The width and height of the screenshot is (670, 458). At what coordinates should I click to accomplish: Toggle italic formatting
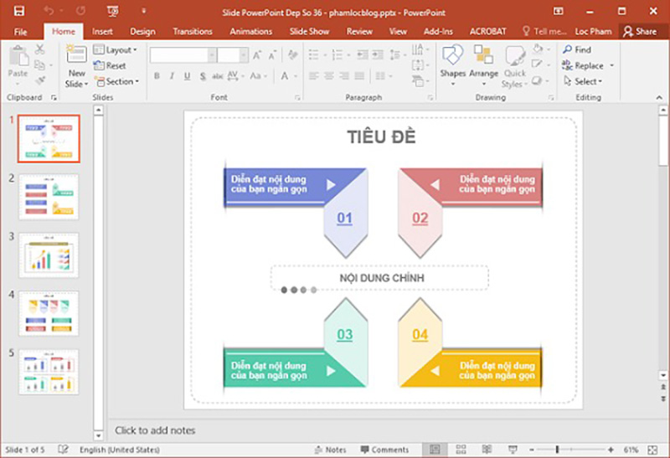(172, 76)
